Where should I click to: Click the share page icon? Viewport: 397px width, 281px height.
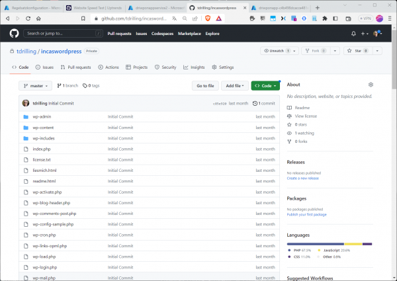195,19
